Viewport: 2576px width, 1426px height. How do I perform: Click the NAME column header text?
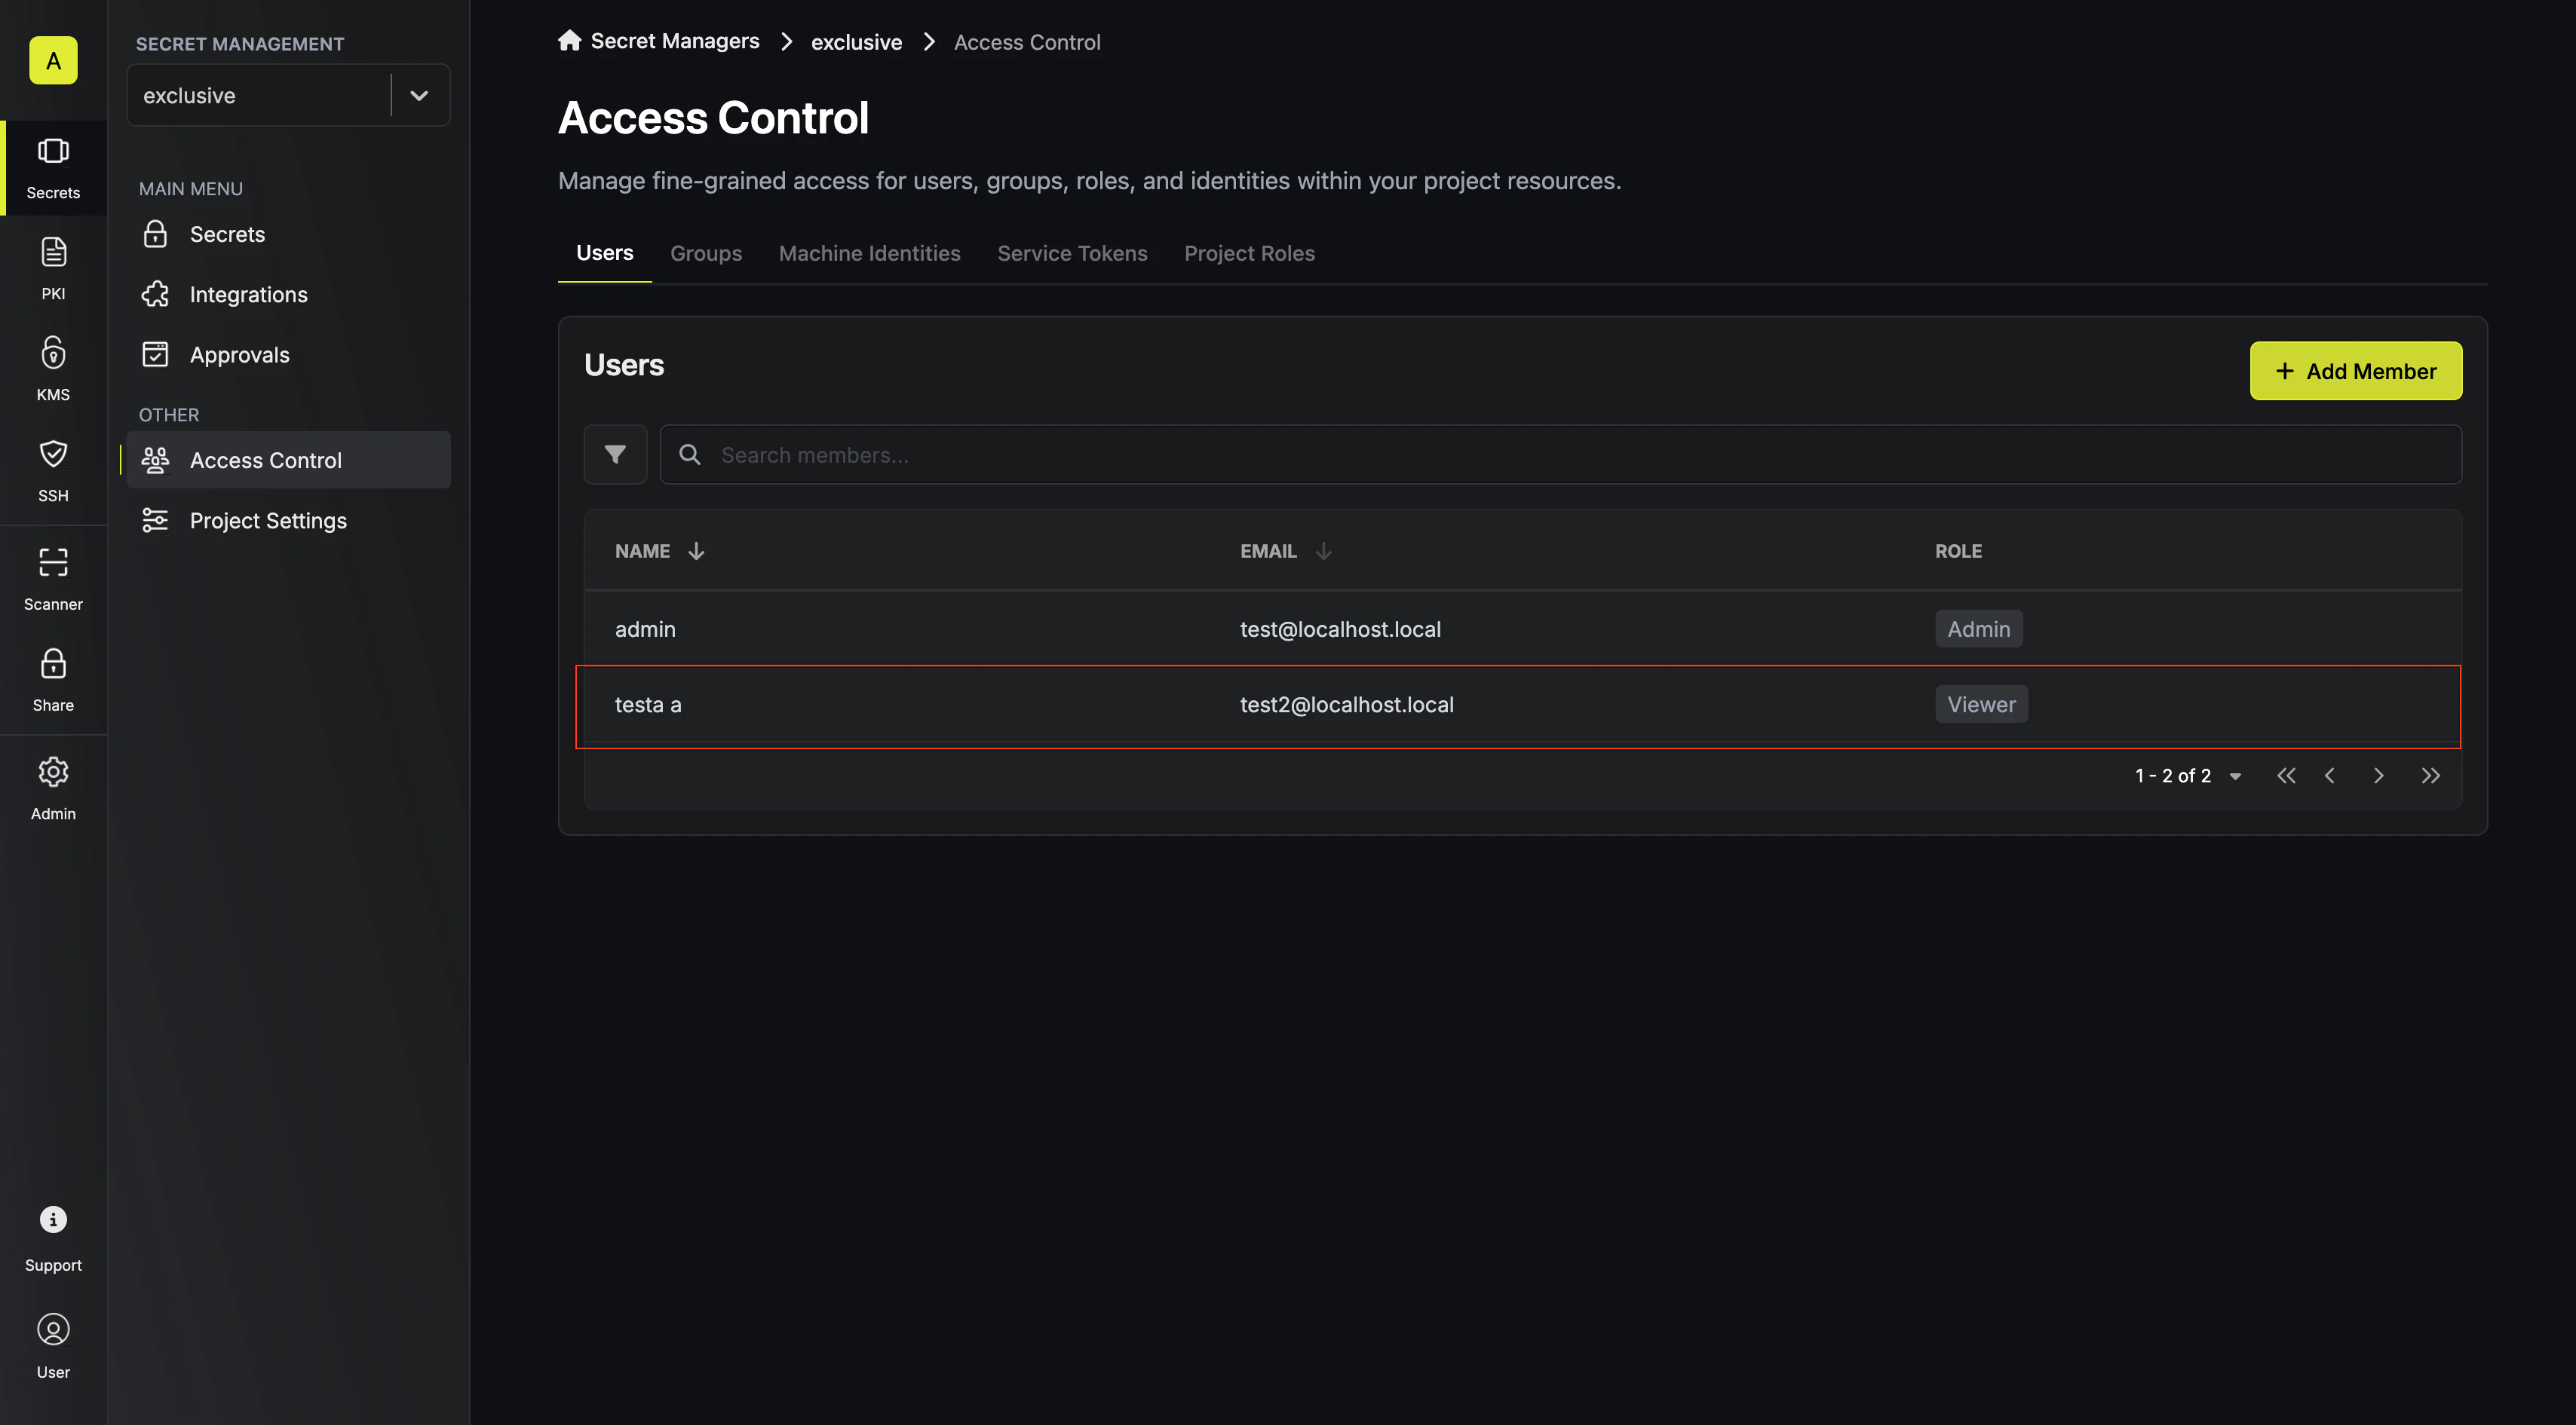(x=642, y=551)
